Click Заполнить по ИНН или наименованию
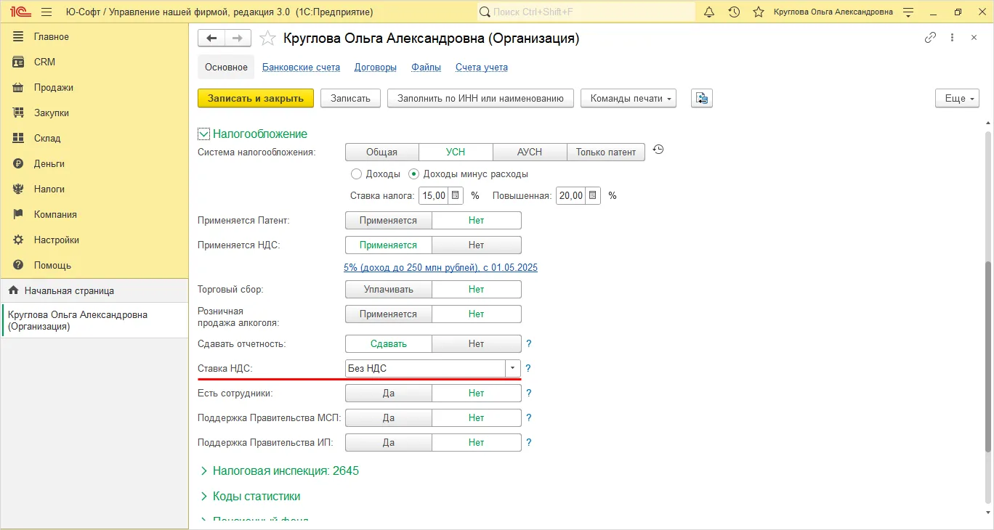The width and height of the screenshot is (994, 530). pyautogui.click(x=480, y=98)
